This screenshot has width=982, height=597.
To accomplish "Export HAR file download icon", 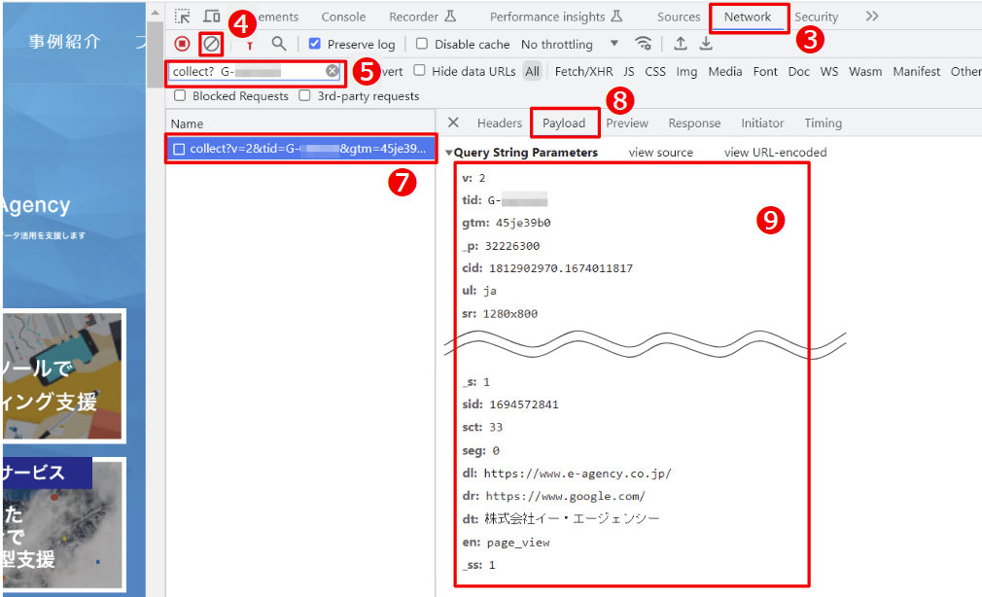I will pyautogui.click(x=706, y=44).
